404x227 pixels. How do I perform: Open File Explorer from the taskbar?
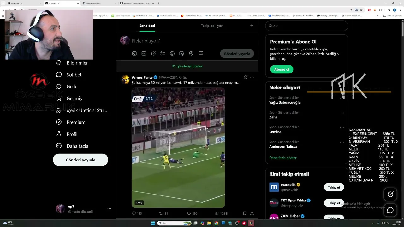(209, 223)
